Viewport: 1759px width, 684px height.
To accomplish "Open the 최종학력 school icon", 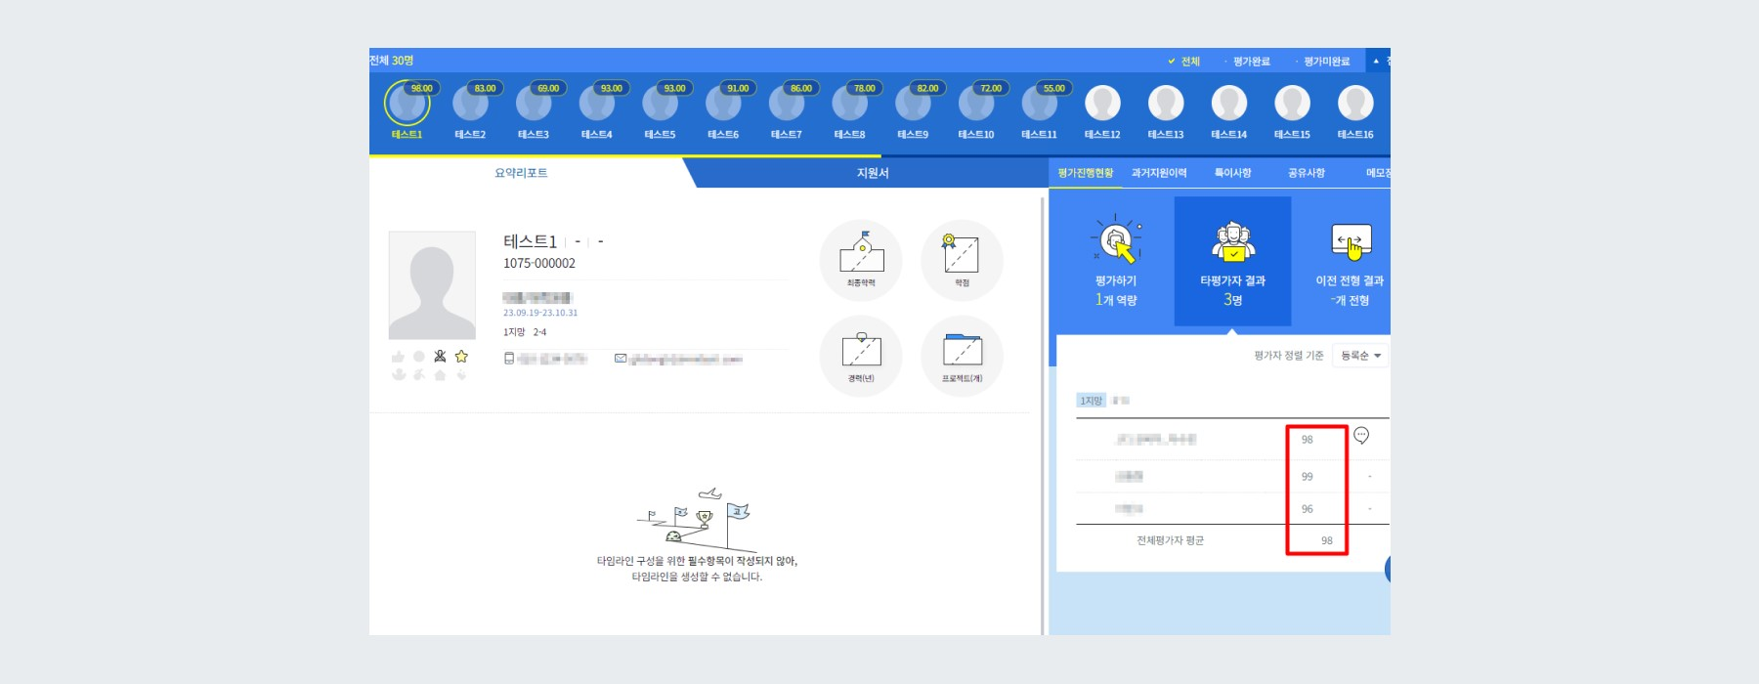I will (x=861, y=261).
